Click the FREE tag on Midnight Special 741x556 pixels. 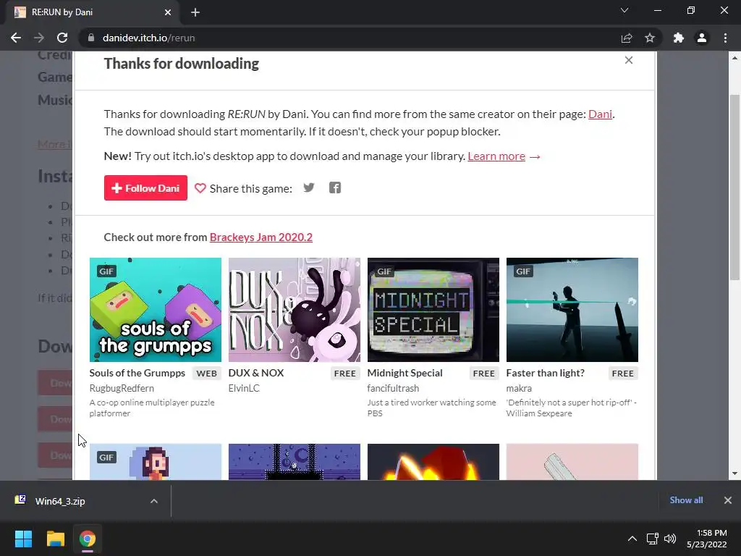(x=484, y=373)
